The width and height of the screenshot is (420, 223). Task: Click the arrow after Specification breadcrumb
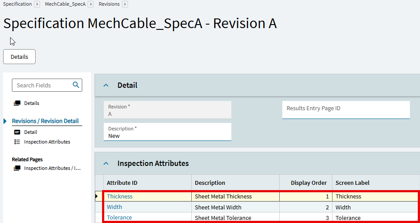point(37,4)
